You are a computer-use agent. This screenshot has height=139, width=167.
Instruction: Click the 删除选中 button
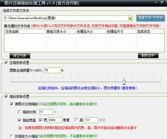click(x=148, y=55)
